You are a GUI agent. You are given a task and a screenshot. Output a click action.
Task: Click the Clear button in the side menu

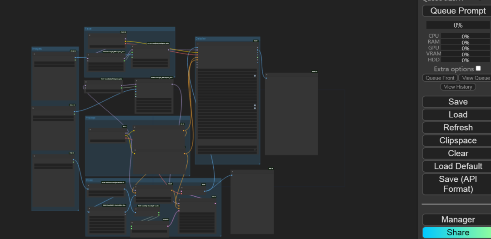coord(457,153)
